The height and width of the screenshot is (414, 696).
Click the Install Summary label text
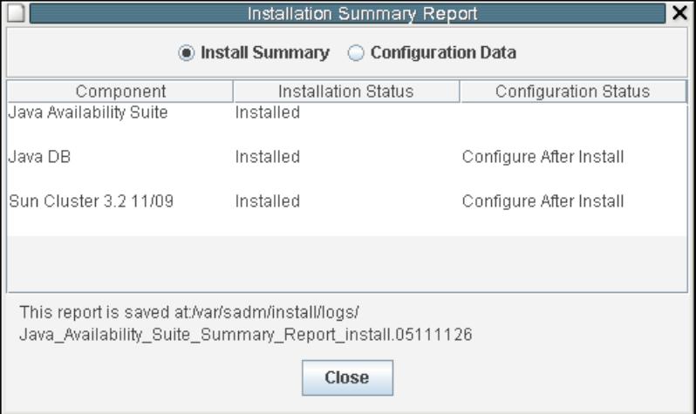click(x=265, y=53)
